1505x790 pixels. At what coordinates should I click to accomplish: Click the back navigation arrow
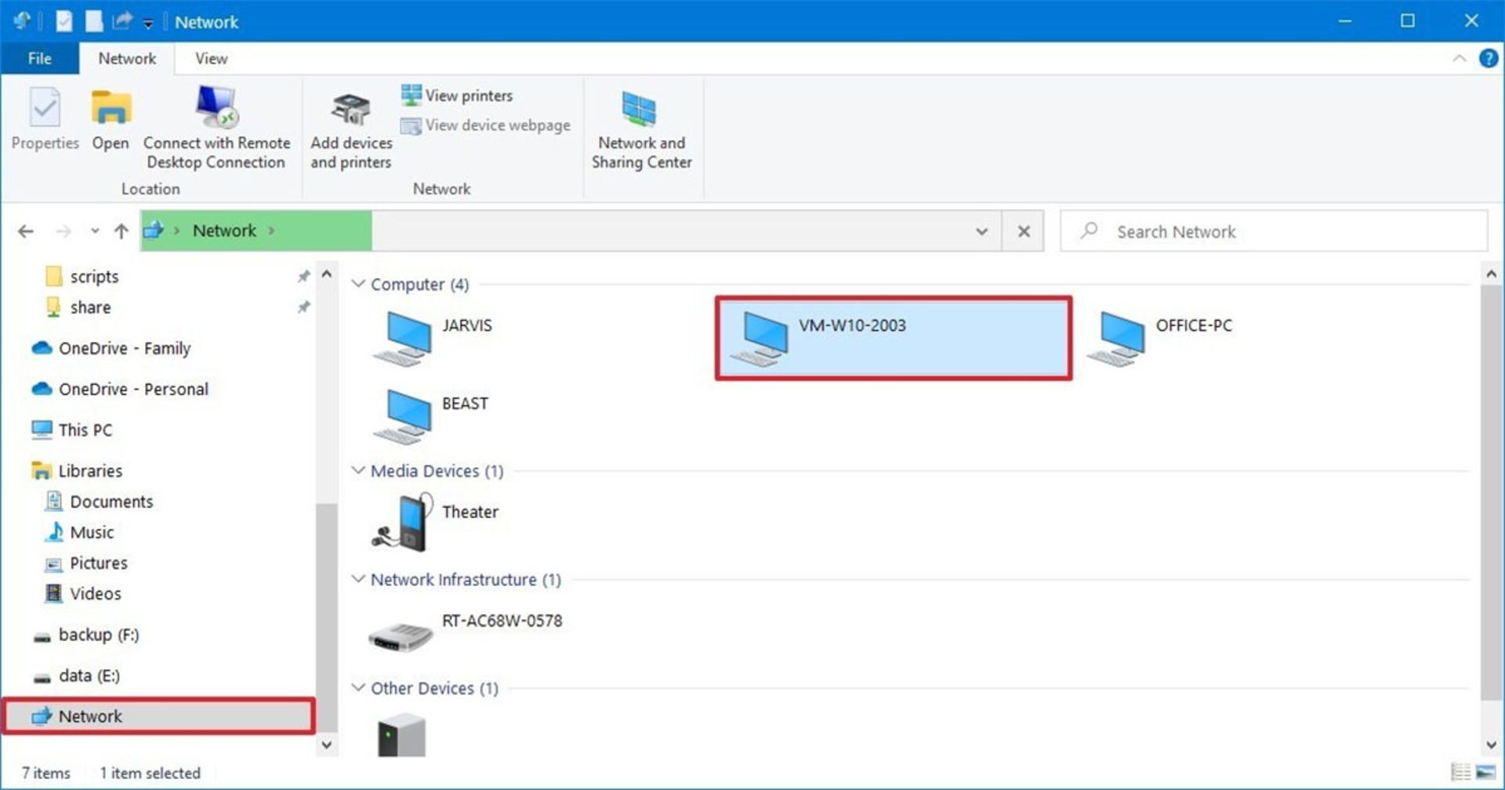[x=26, y=231]
